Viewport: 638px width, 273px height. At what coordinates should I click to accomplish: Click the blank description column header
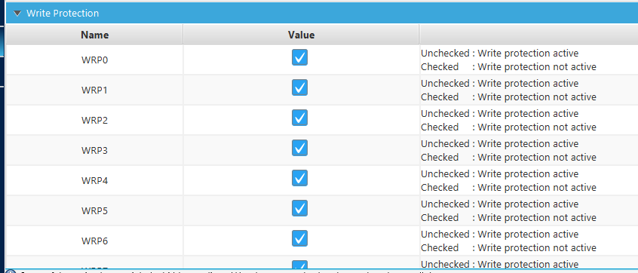click(x=529, y=35)
